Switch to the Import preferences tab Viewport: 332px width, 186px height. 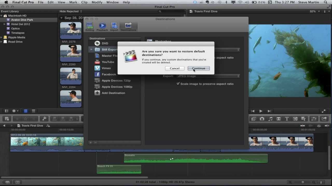click(114, 27)
